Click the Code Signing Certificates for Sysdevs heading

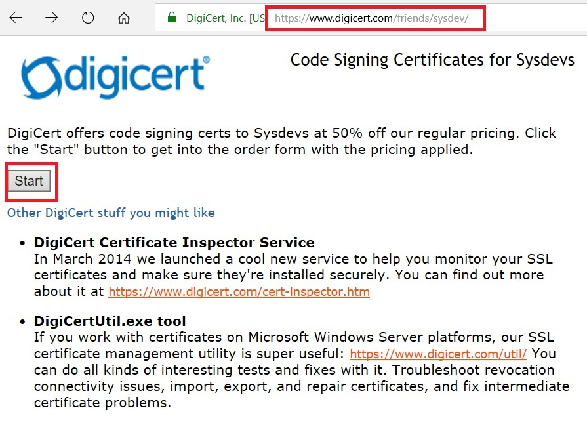[432, 60]
